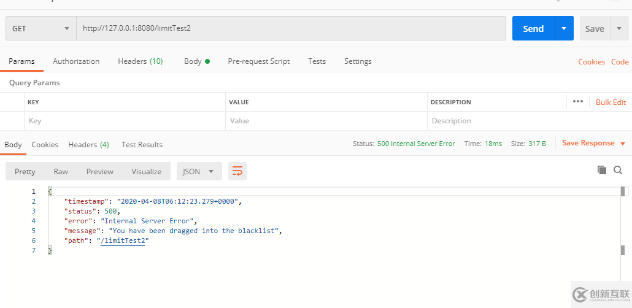Open response search magnifier icon
The width and height of the screenshot is (632, 308).
pos(618,170)
